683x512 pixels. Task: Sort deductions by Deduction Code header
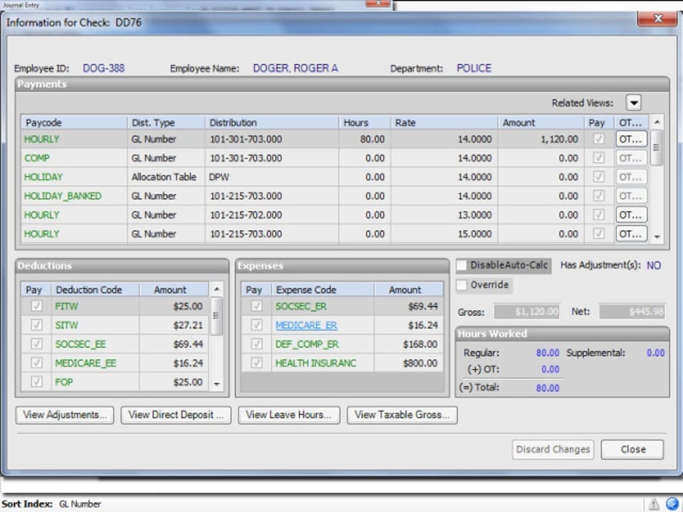[x=89, y=289]
